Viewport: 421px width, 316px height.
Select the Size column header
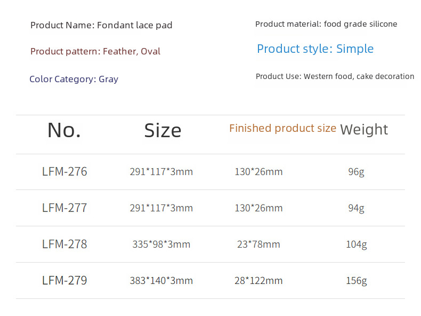click(163, 130)
